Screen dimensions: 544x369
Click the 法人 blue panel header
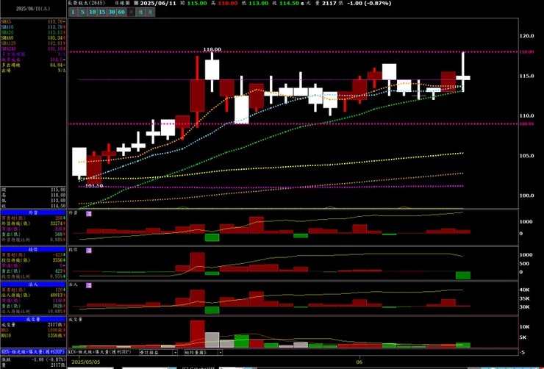(x=33, y=284)
